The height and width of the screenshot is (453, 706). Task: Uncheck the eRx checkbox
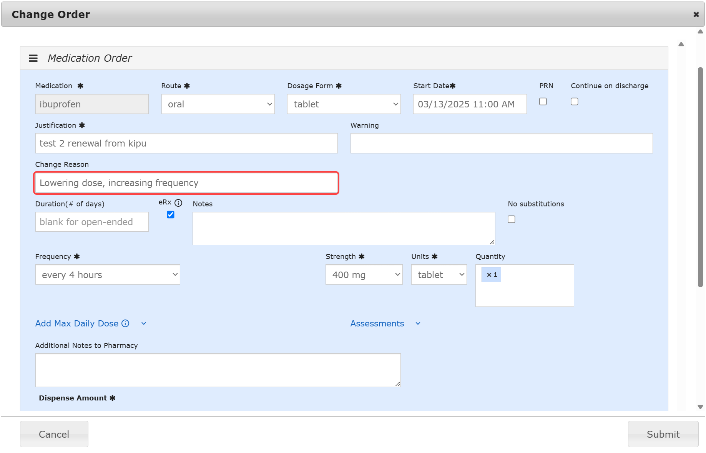click(171, 215)
